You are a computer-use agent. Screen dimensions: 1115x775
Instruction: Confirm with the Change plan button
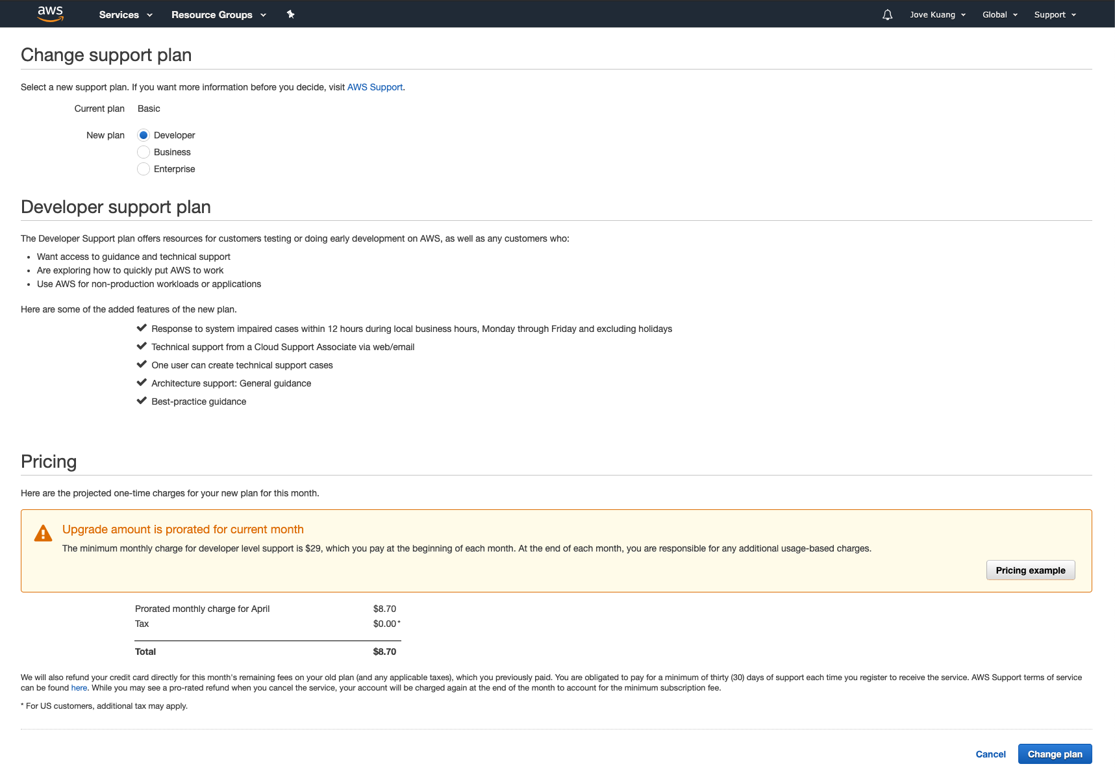pyautogui.click(x=1055, y=754)
